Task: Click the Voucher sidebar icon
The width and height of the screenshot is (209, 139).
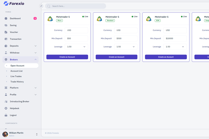Action: [x=6, y=32]
